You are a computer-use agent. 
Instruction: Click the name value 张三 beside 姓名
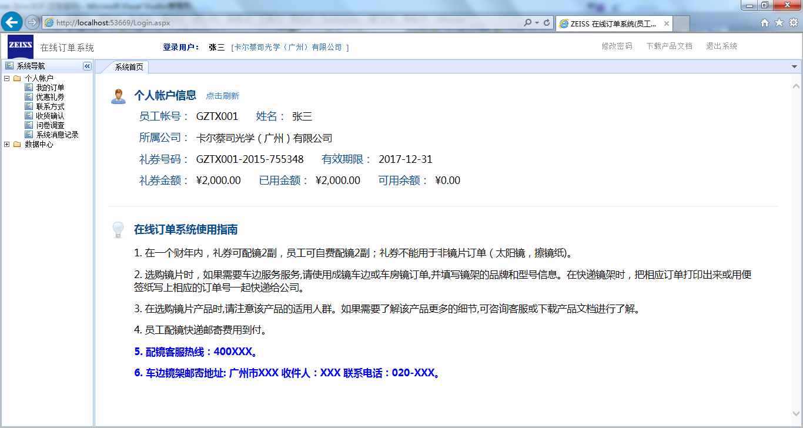(x=302, y=116)
